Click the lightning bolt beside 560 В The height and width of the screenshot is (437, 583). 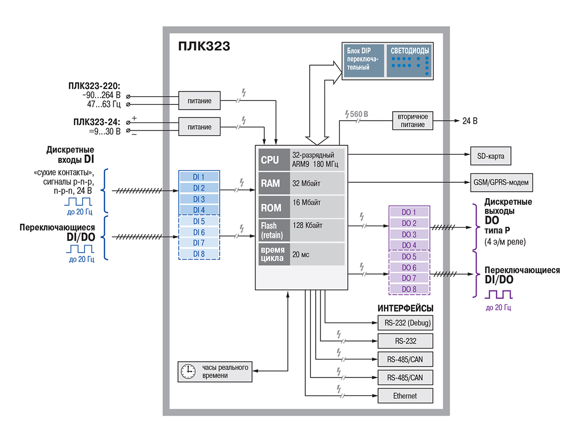[346, 114]
